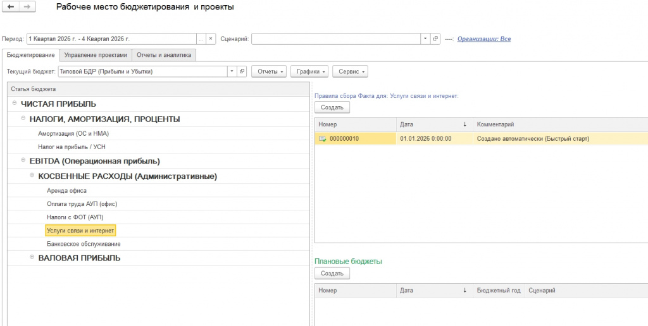Open the Организации: Все link
The height and width of the screenshot is (326, 648).
484,39
